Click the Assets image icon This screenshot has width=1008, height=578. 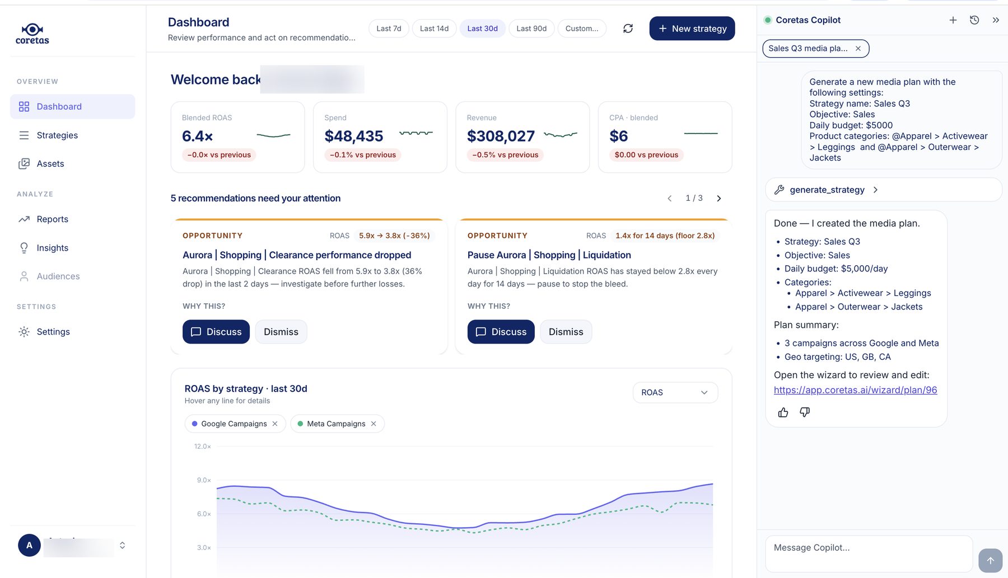24,163
